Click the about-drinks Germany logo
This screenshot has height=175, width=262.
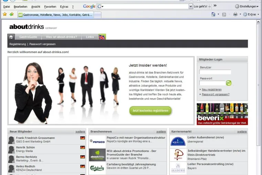(x=33, y=27)
